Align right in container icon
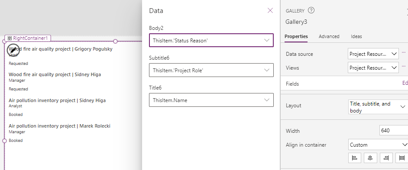408x170 pixels. tap(386, 158)
